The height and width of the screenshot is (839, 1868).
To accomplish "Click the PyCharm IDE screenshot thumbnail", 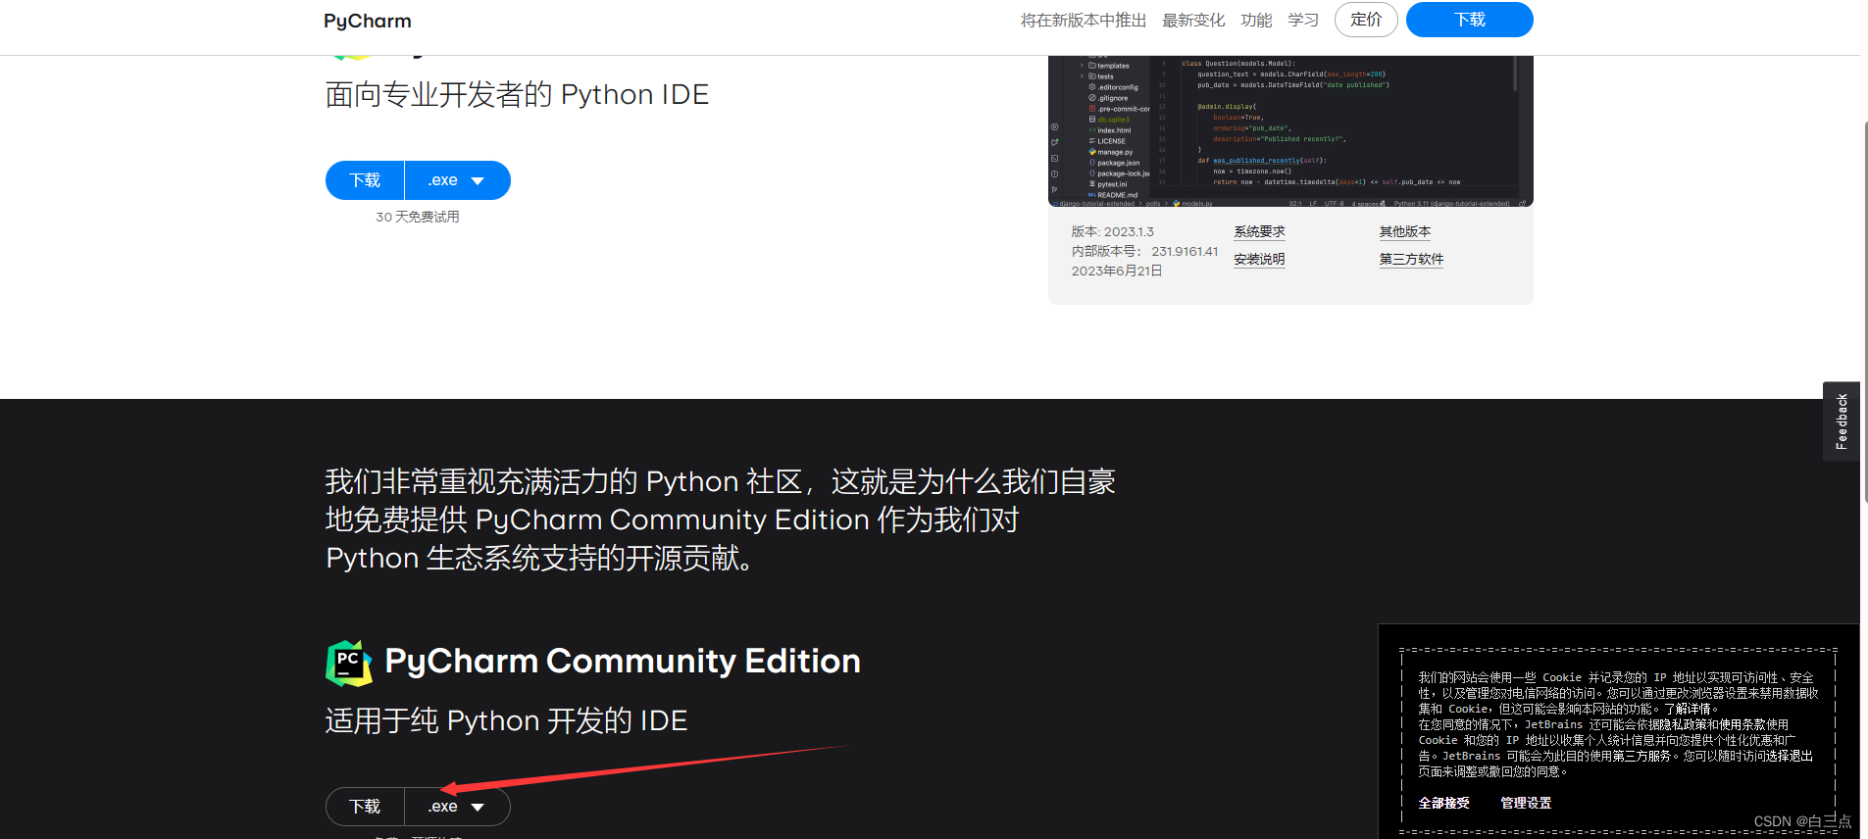I will [x=1290, y=131].
